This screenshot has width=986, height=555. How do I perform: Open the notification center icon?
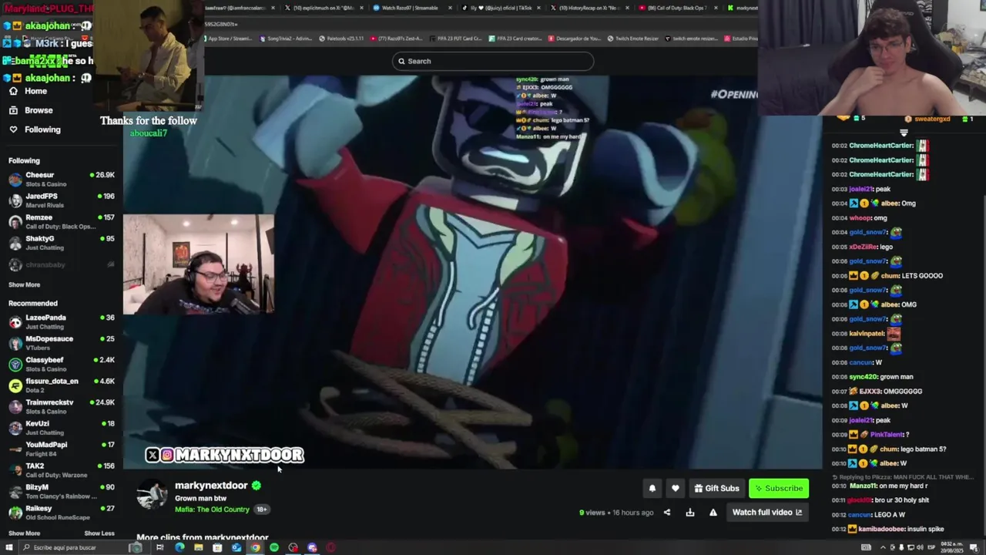point(974,547)
